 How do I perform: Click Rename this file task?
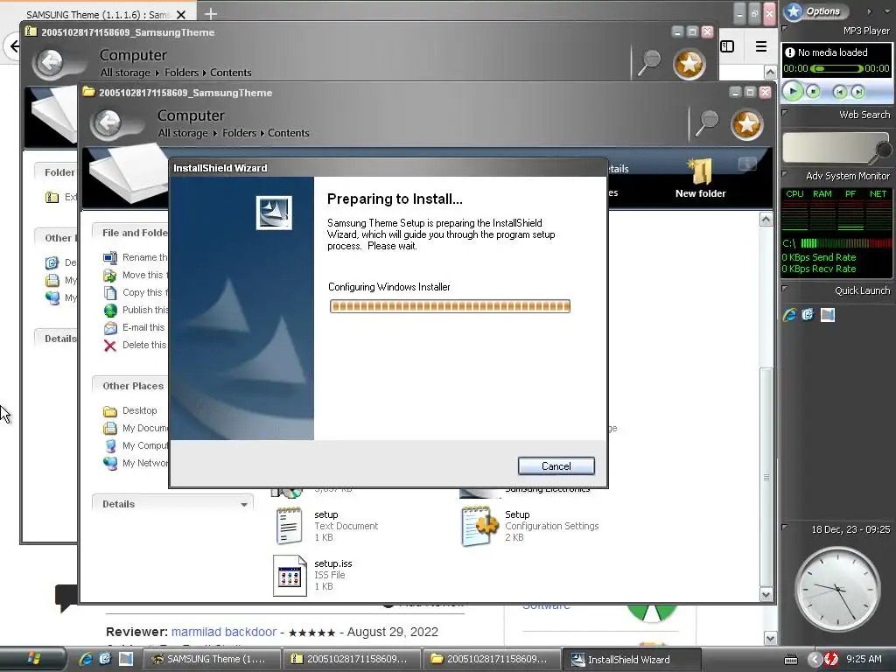pos(136,257)
